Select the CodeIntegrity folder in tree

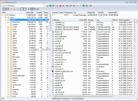pos(17,69)
